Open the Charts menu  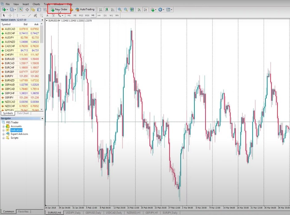click(36, 4)
